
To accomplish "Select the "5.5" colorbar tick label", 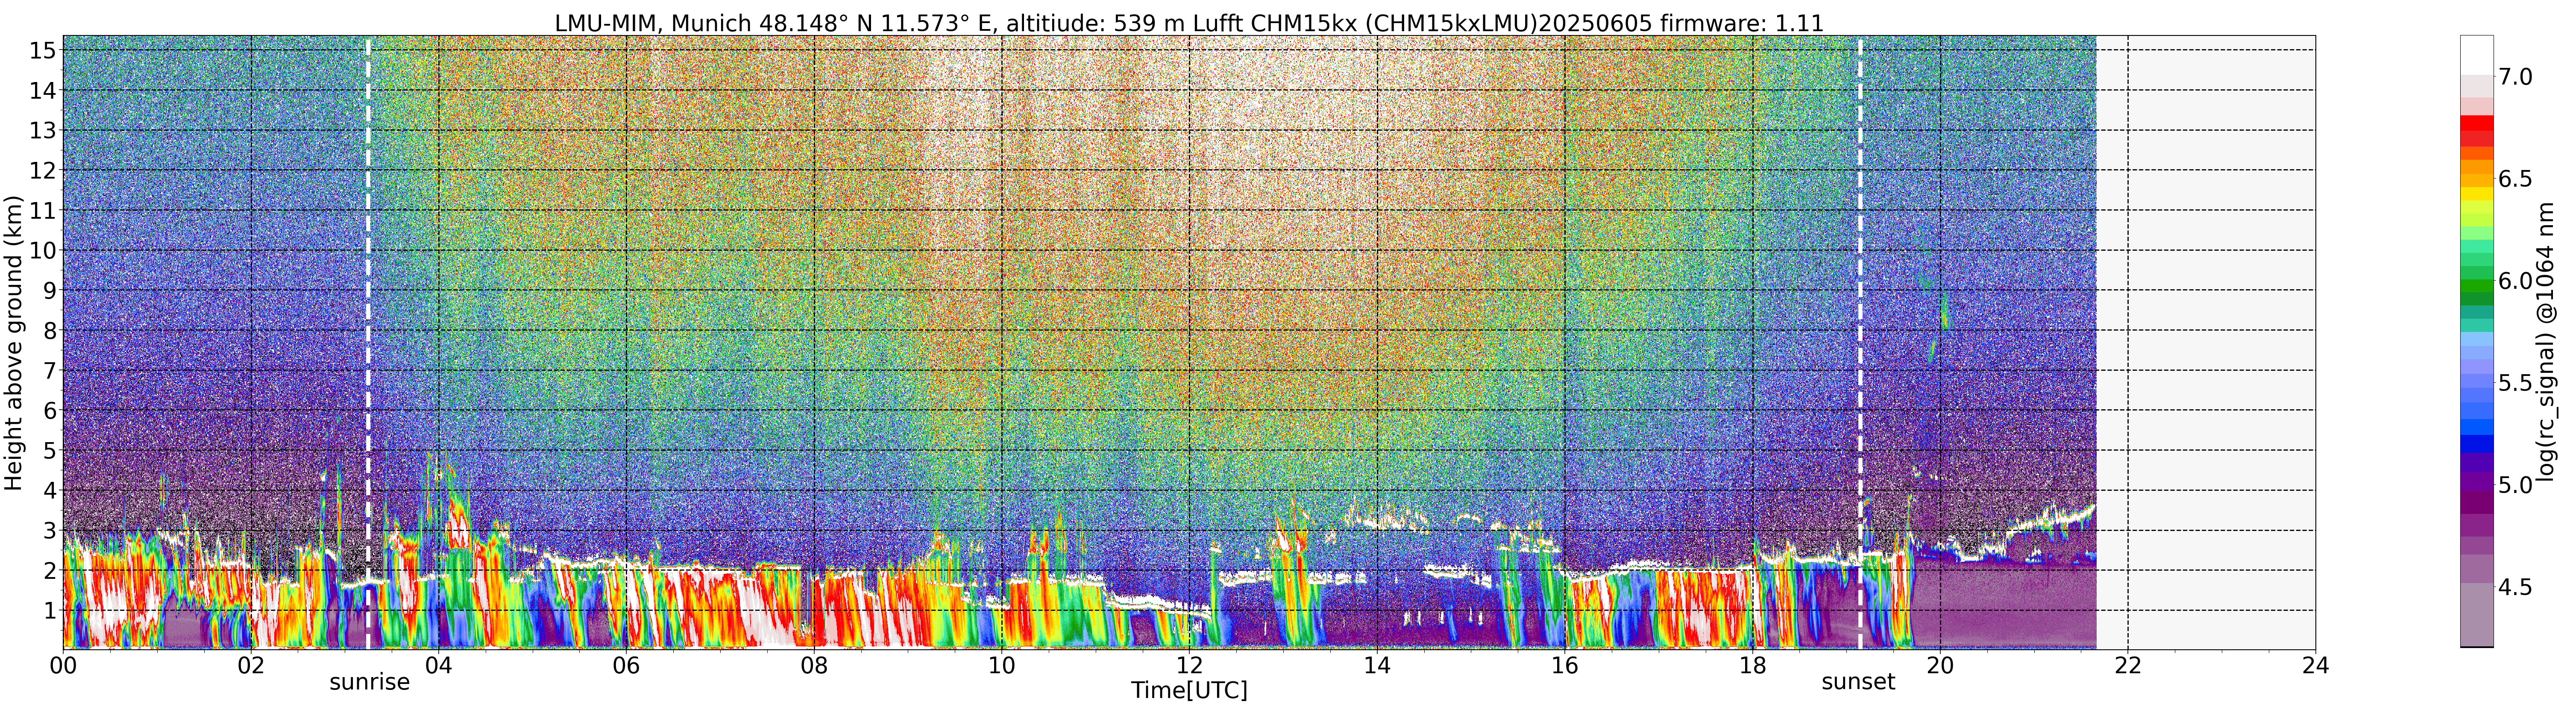I will coord(2515,383).
